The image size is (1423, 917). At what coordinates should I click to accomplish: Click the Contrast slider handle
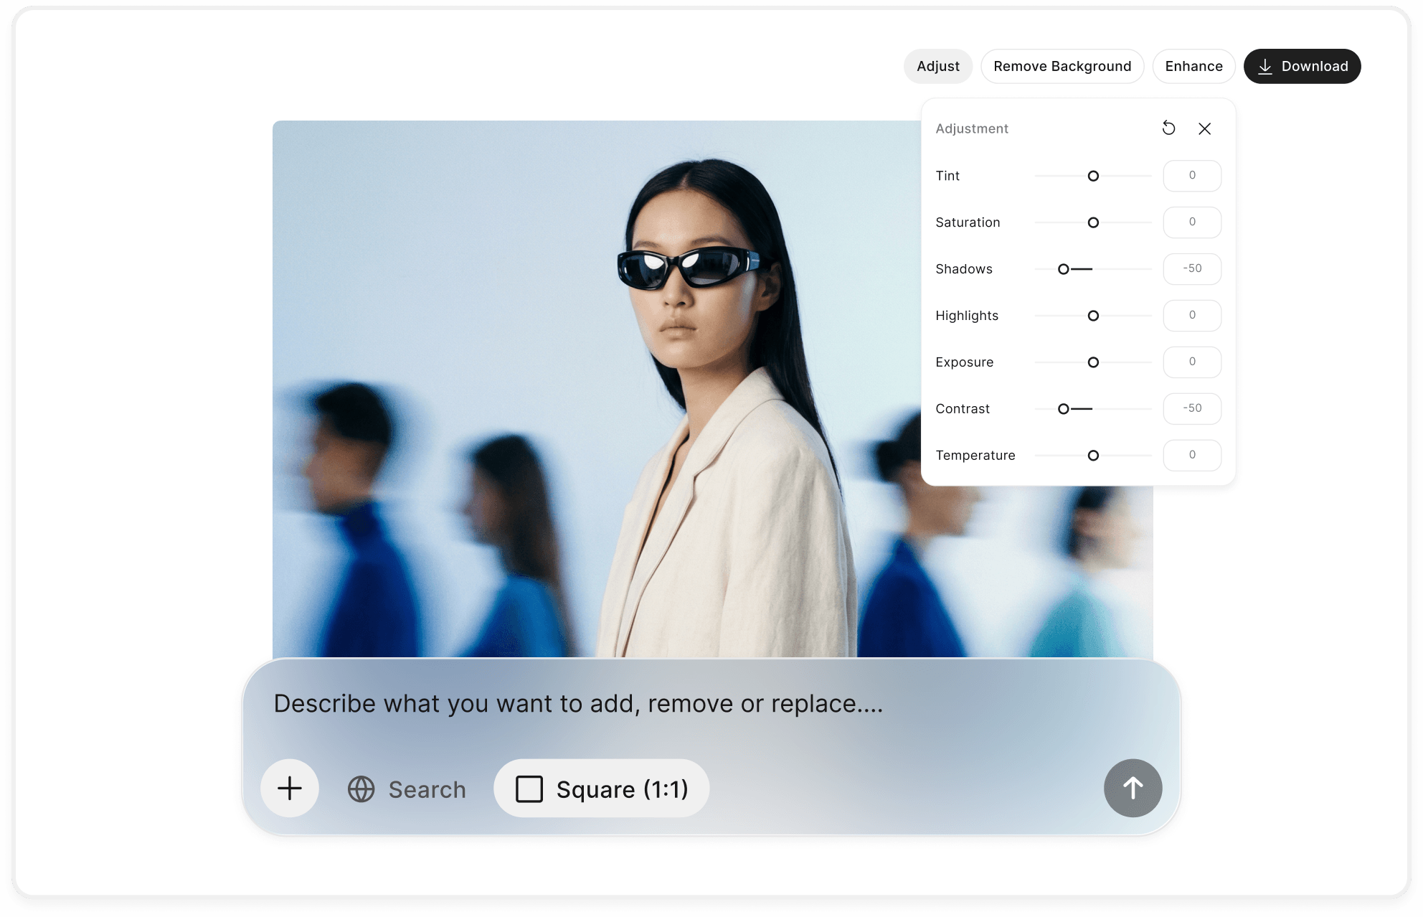tap(1063, 408)
